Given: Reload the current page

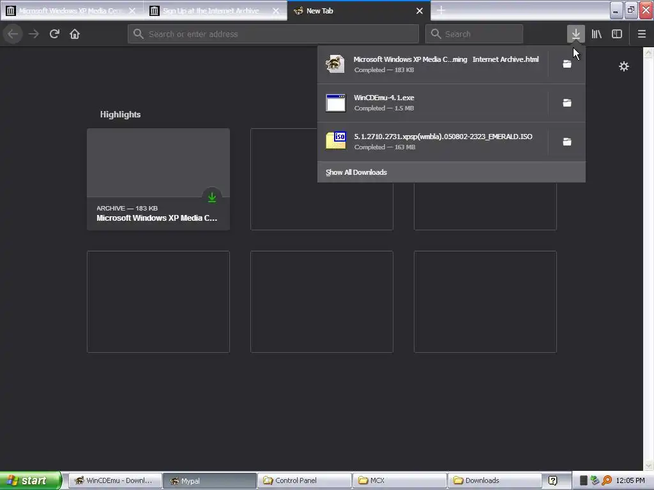Looking at the screenshot, I should click(x=54, y=34).
